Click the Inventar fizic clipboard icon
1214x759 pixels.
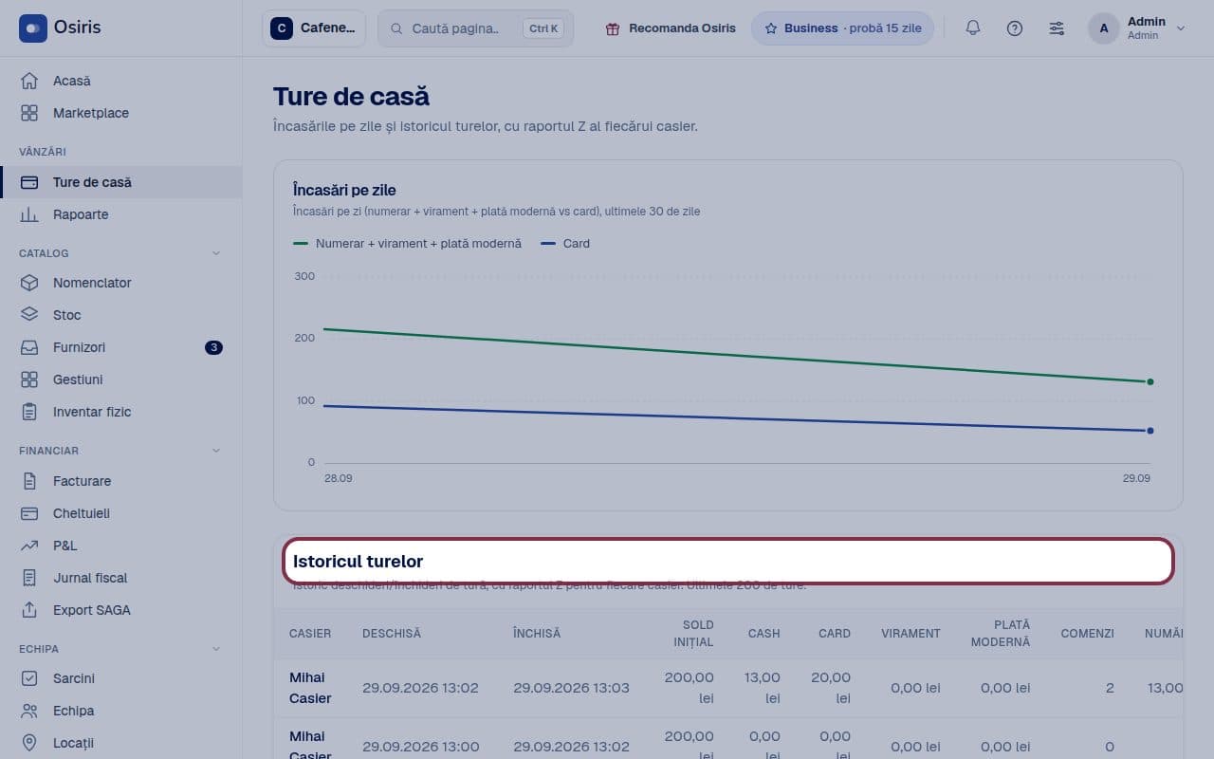click(29, 412)
